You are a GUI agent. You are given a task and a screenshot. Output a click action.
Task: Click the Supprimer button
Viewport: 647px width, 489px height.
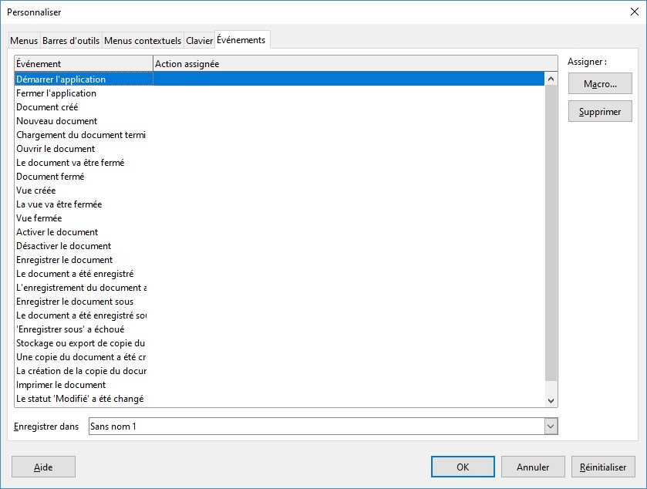[x=600, y=111]
